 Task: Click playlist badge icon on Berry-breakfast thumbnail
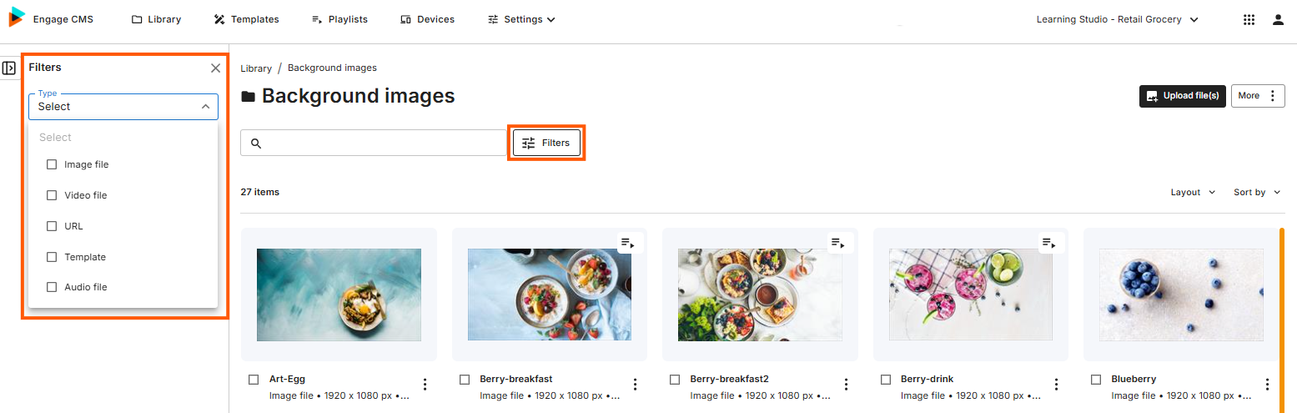pyautogui.click(x=627, y=243)
